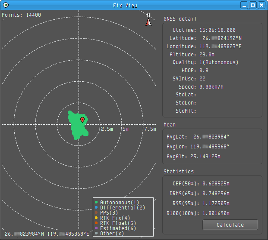Image resolution: width=268 pixels, height=240 pixels.
Task: Select the Differential(2) legend label
Action: coord(123,207)
